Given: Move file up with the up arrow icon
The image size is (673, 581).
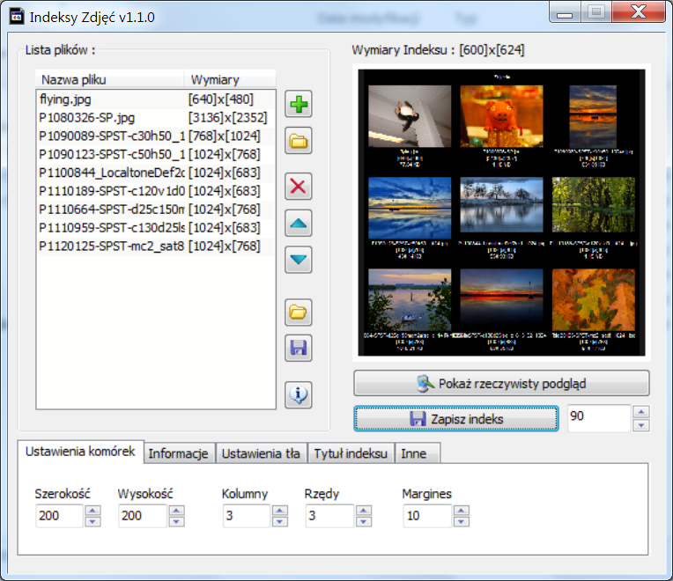Looking at the screenshot, I should pyautogui.click(x=300, y=224).
